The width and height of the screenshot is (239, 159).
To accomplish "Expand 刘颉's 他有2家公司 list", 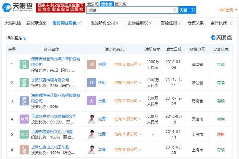I will click(128, 65).
